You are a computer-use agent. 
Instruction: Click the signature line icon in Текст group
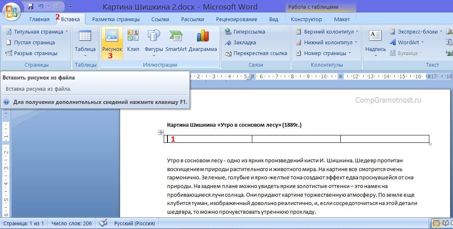[450, 31]
